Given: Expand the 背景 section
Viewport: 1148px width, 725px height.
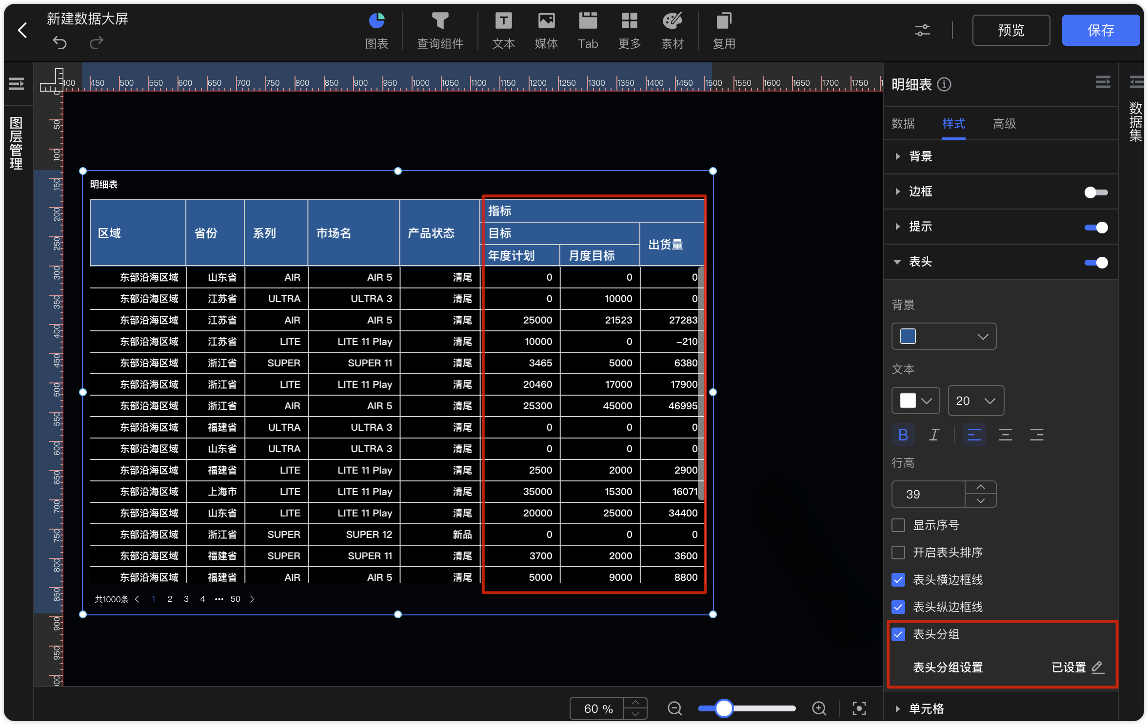Looking at the screenshot, I should (897, 156).
